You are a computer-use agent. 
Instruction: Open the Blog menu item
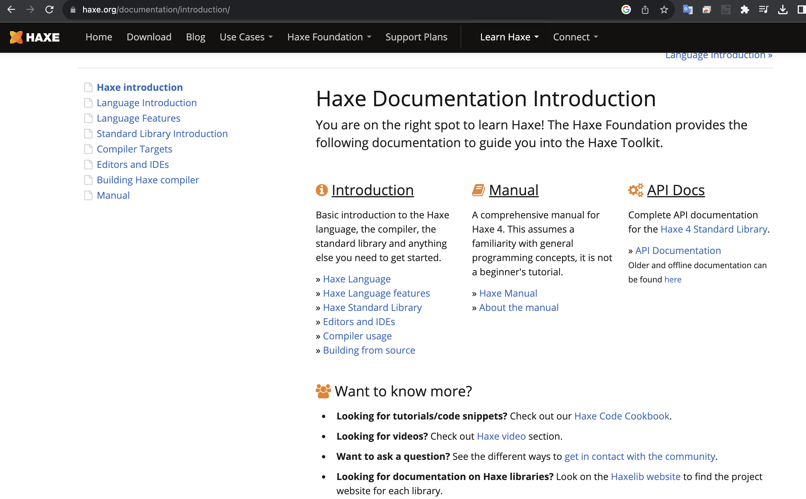pos(195,37)
